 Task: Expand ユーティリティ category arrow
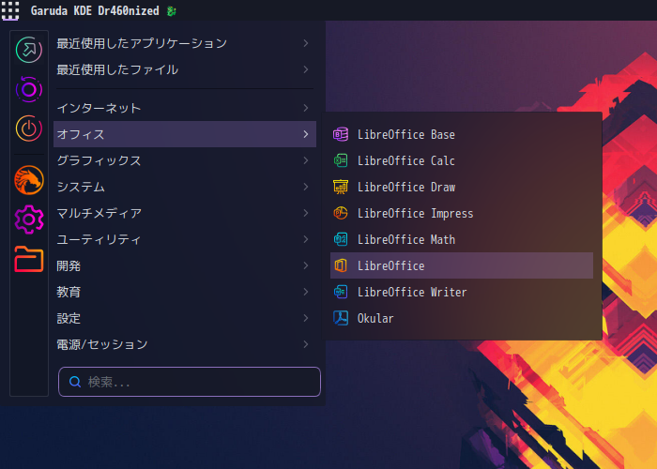click(305, 239)
